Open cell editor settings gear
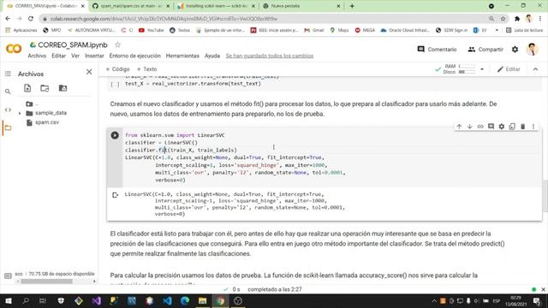 coord(502,127)
